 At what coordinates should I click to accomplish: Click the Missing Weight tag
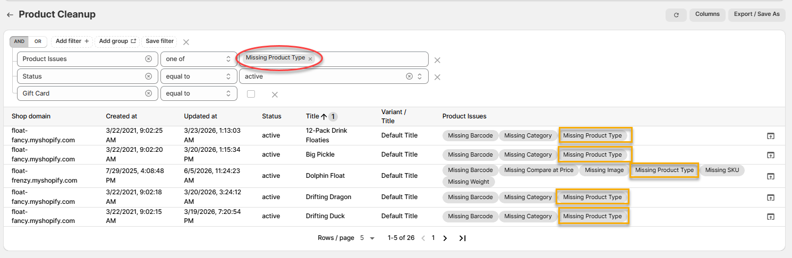pyautogui.click(x=469, y=182)
